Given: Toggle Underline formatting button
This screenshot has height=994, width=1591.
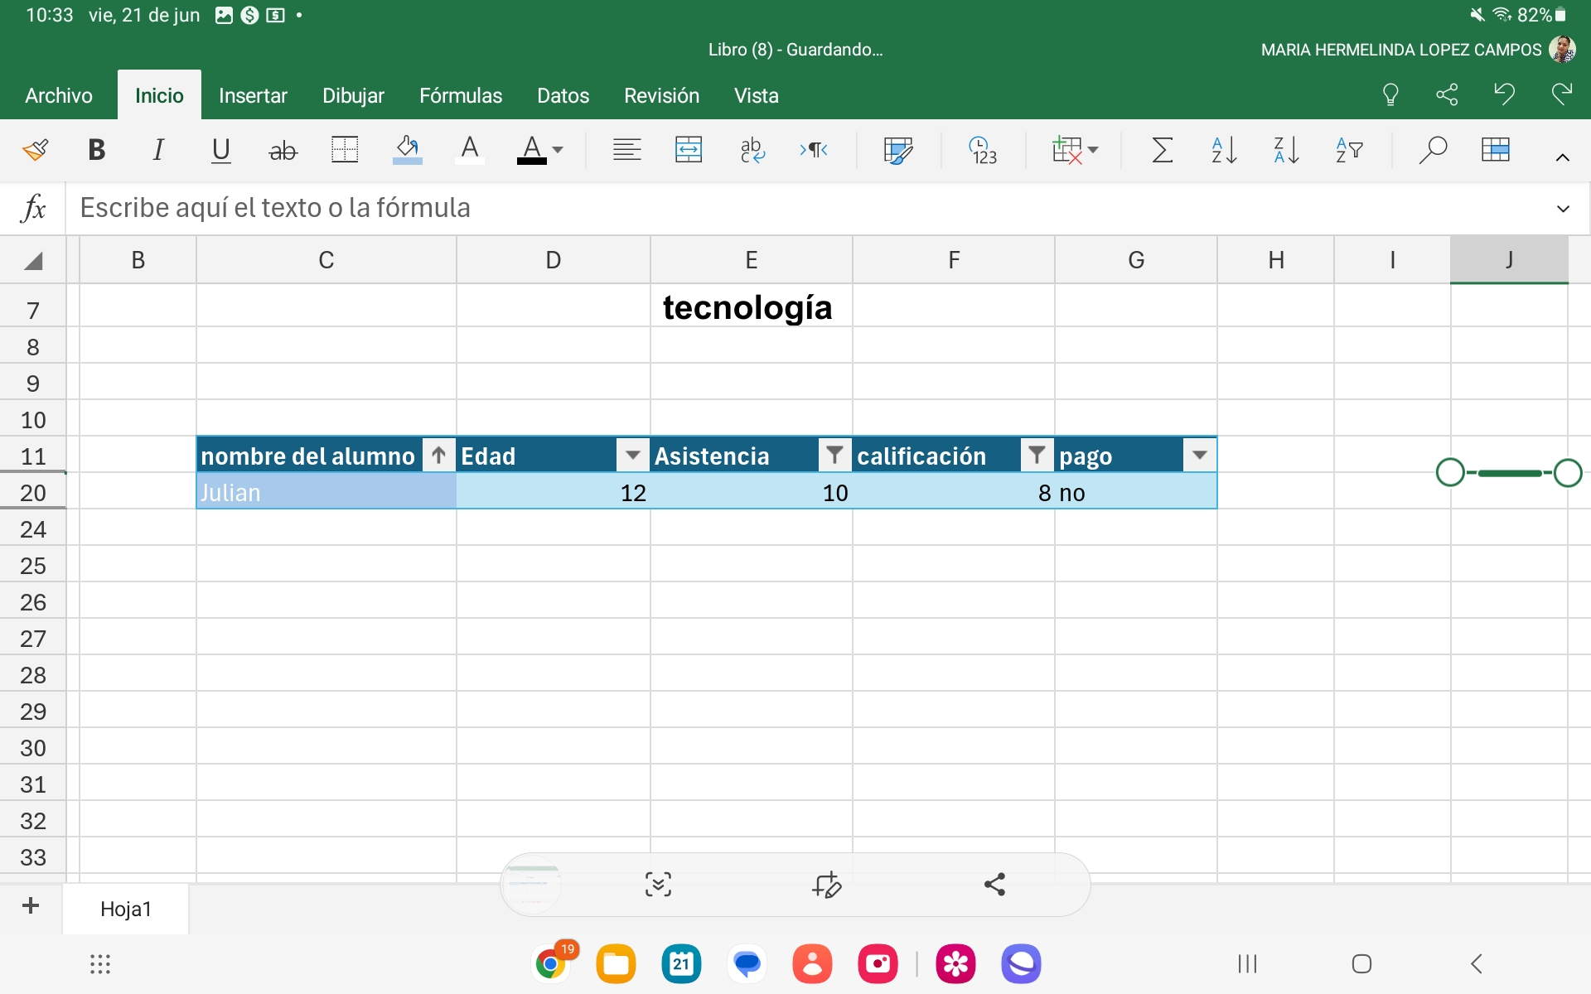Looking at the screenshot, I should [220, 150].
